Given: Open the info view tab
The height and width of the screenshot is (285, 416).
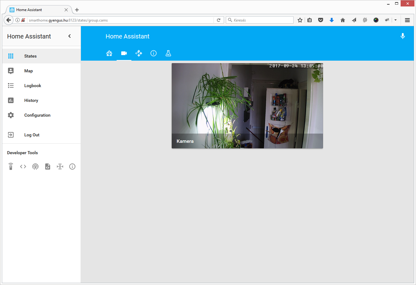Looking at the screenshot, I should click(154, 53).
